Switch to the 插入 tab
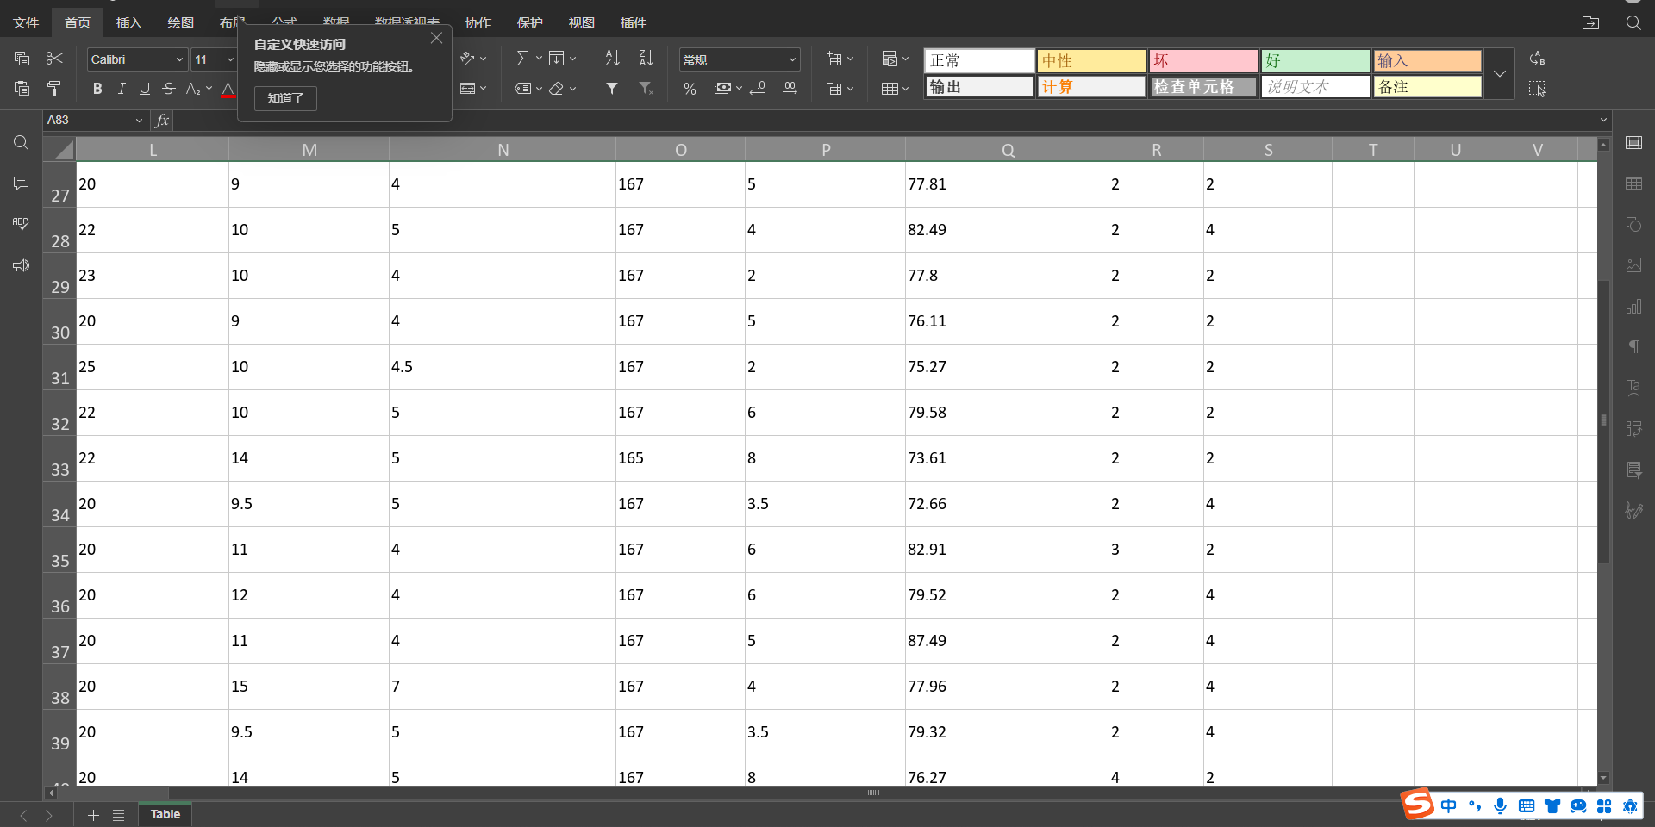This screenshot has width=1655, height=827. click(128, 23)
